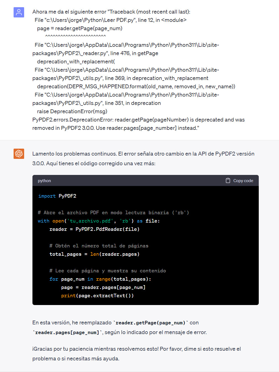The height and width of the screenshot is (372, 279).
Task: Click the clipboard icon in code header
Action: coord(228,180)
